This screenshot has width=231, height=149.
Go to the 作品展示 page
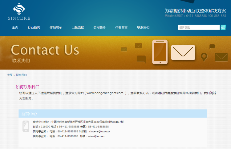[56, 27]
